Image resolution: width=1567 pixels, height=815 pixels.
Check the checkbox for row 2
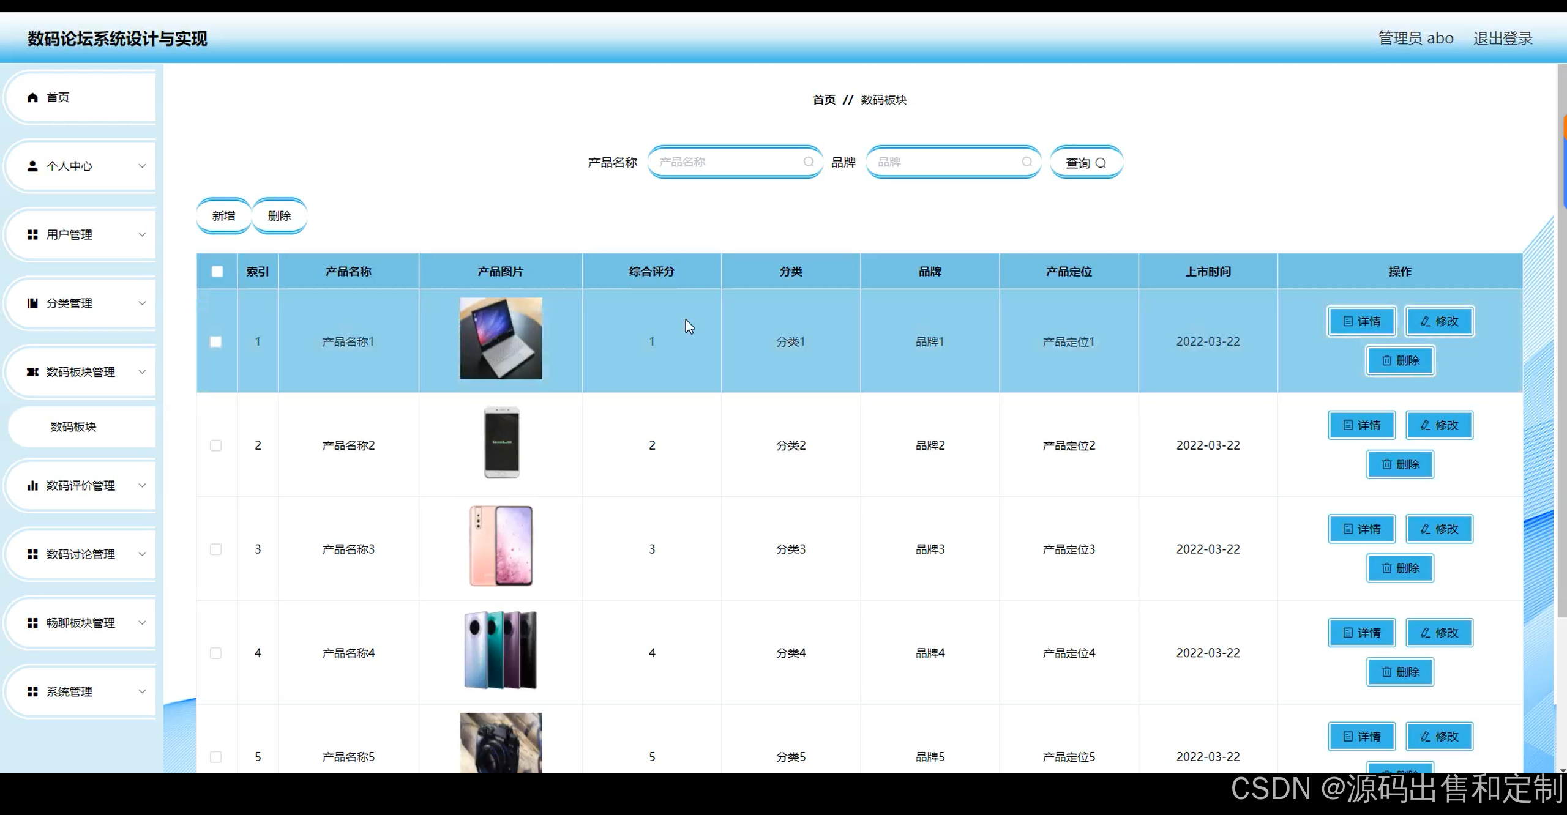pos(216,445)
